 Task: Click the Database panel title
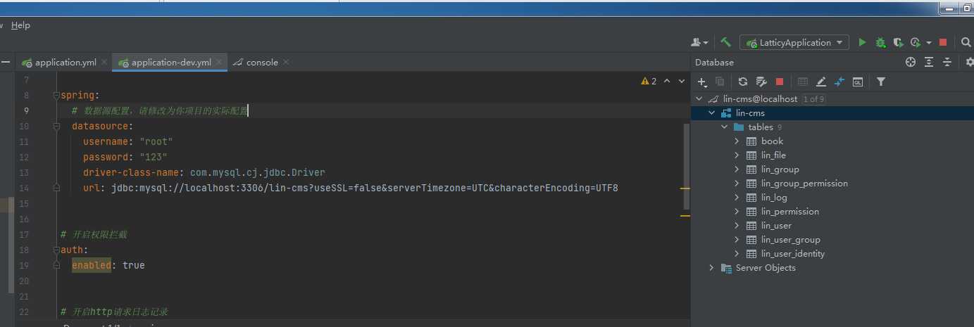click(x=714, y=62)
